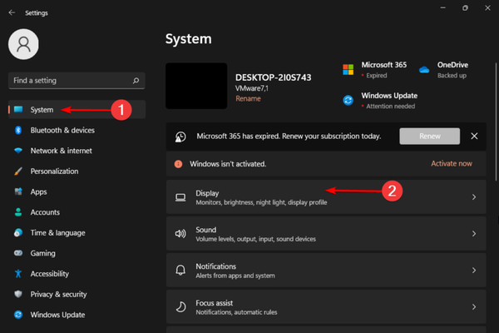Click the Time & language globe icon
This screenshot has width=499, height=333.
18,232
